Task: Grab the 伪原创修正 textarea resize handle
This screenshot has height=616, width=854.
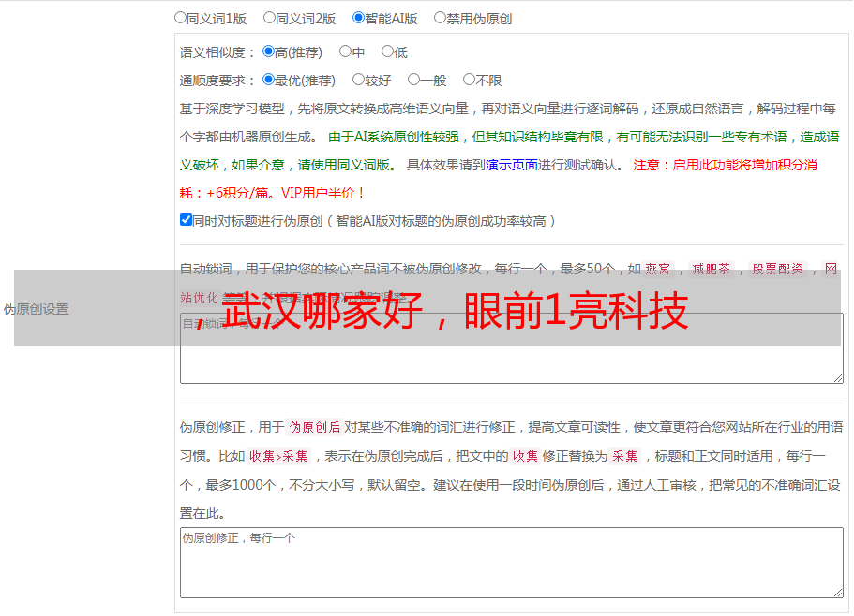Action: pos(838,593)
